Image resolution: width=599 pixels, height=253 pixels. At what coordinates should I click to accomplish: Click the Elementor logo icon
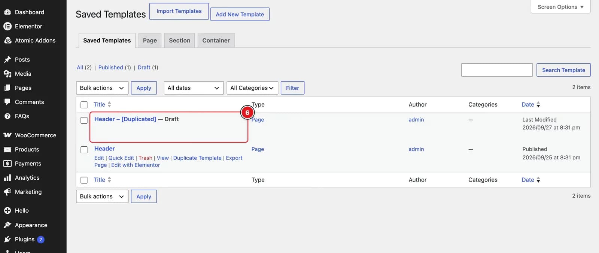(x=7, y=26)
